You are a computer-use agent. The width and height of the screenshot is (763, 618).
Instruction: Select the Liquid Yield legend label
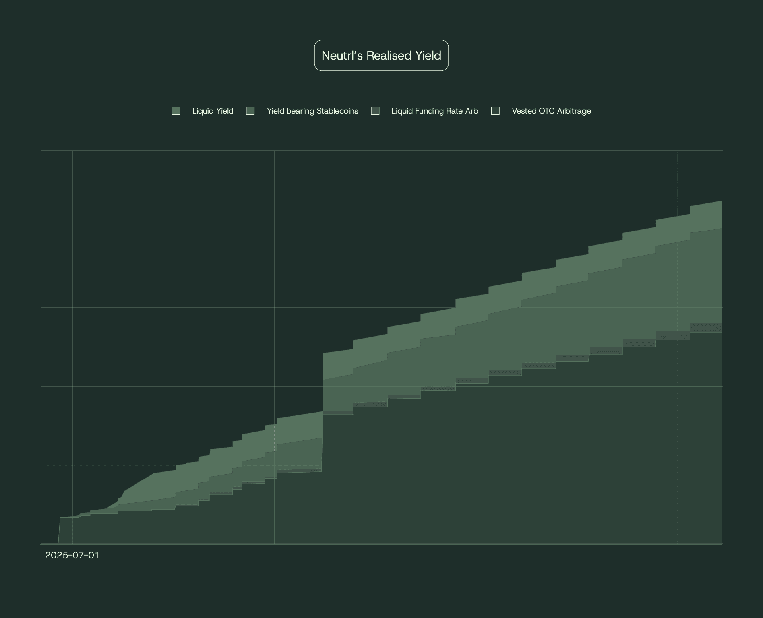click(213, 111)
